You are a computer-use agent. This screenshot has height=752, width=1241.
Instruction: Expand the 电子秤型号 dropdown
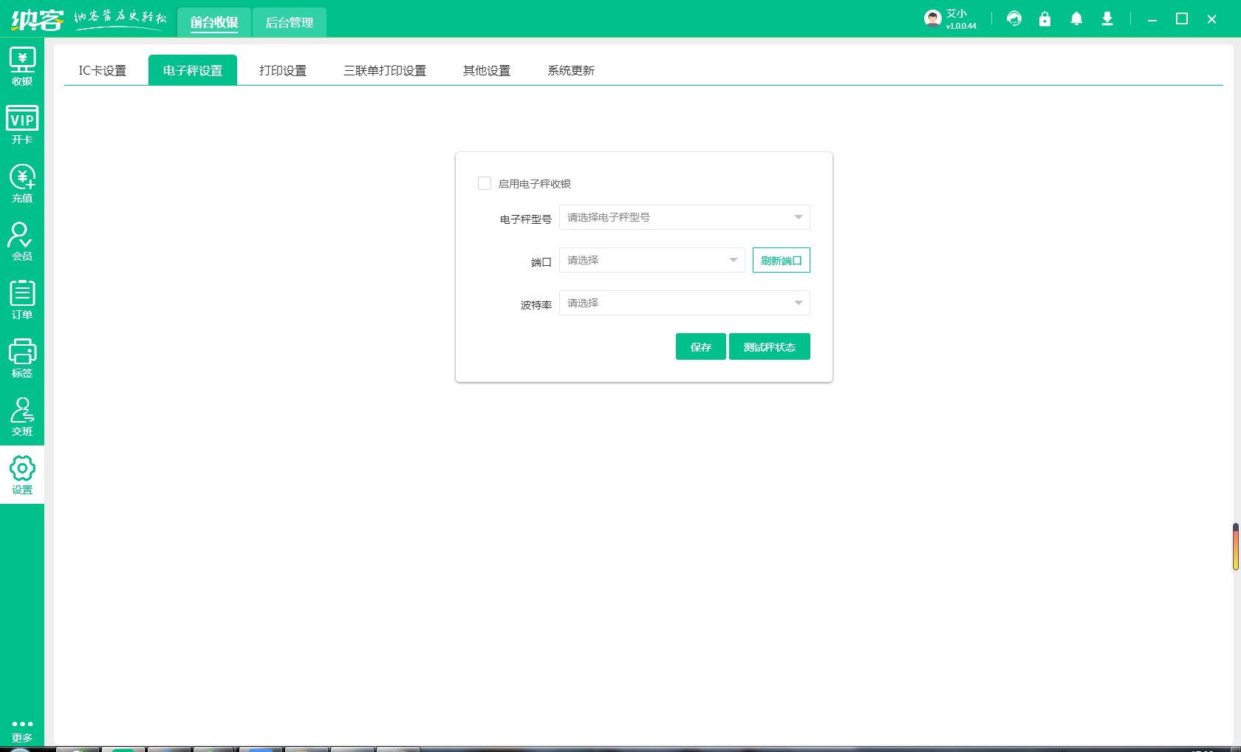[684, 217]
